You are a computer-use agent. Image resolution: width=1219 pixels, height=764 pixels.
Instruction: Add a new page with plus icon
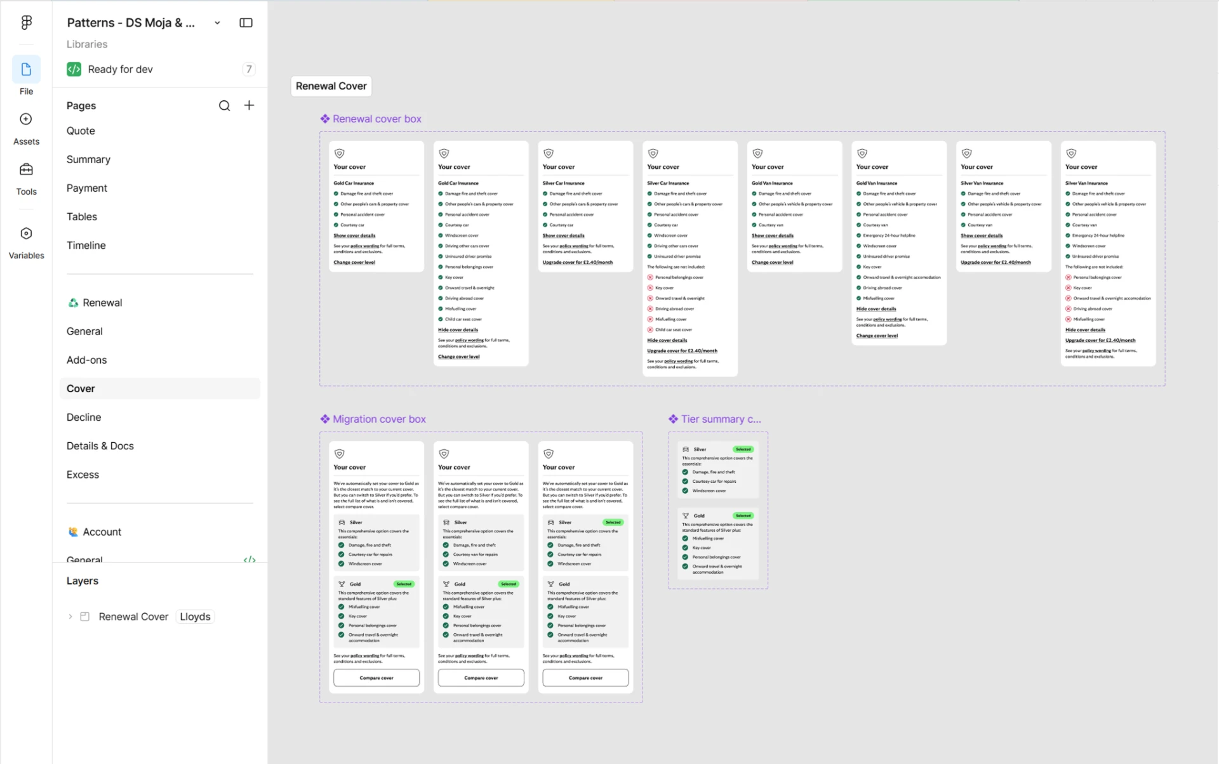pyautogui.click(x=249, y=105)
